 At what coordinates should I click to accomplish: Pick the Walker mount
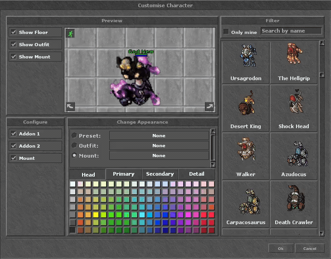[246, 156]
